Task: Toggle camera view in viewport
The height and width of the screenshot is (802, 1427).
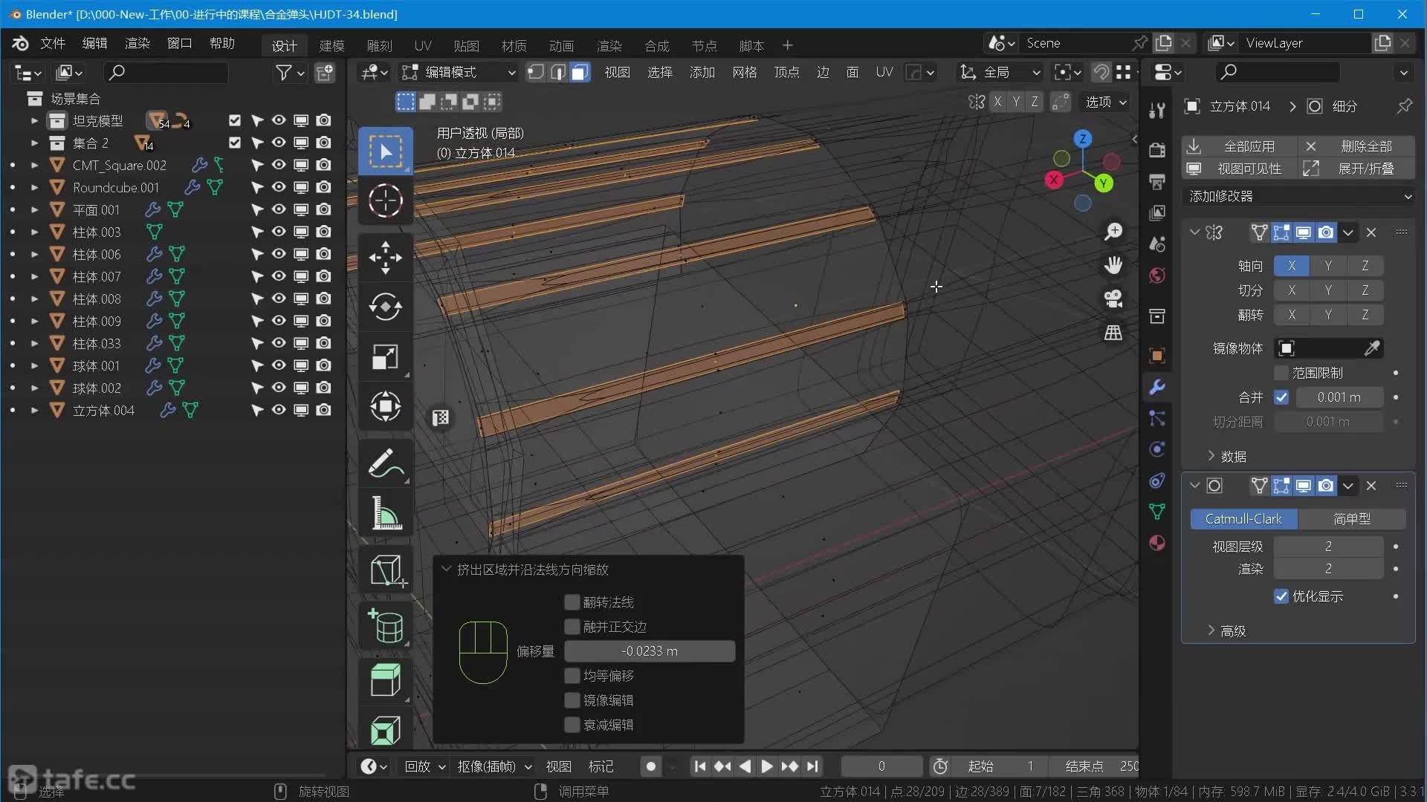Action: tap(1113, 299)
